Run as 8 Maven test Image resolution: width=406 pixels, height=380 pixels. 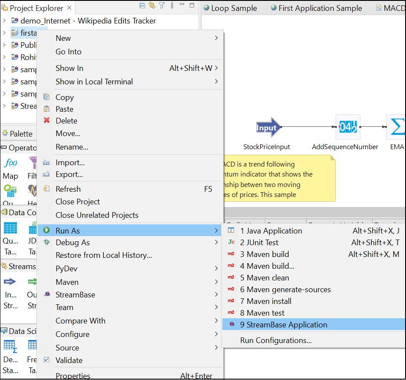click(x=314, y=313)
